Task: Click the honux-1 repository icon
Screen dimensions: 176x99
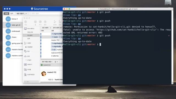Action: (8, 19)
